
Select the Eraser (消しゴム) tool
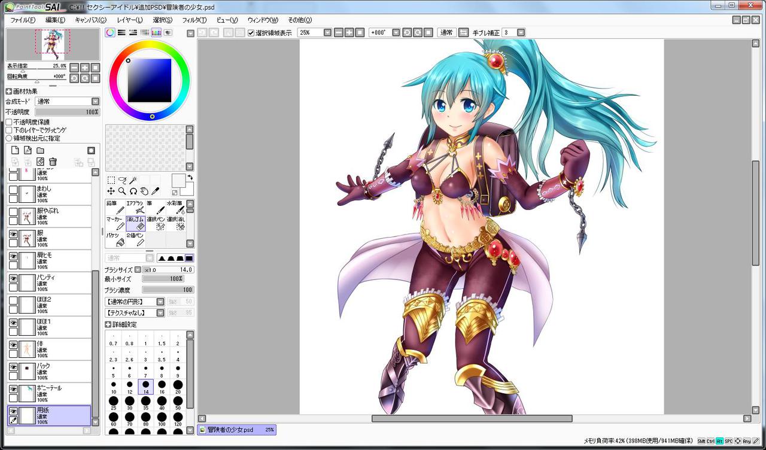pyautogui.click(x=136, y=223)
